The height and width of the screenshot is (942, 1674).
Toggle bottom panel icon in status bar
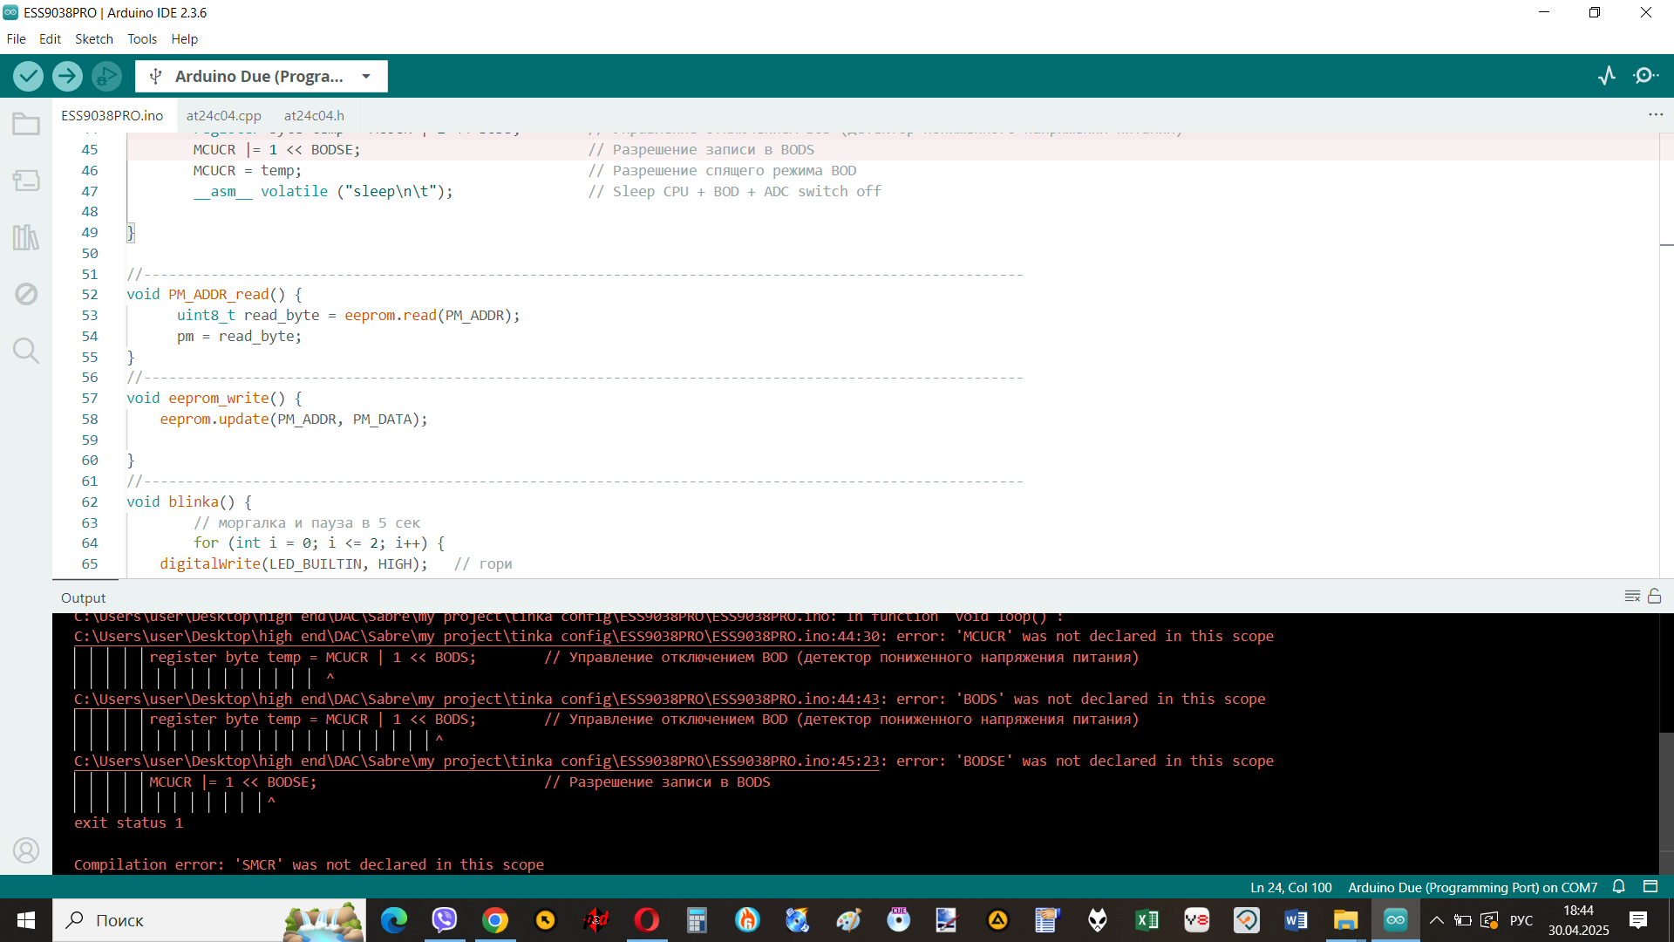point(1650,887)
